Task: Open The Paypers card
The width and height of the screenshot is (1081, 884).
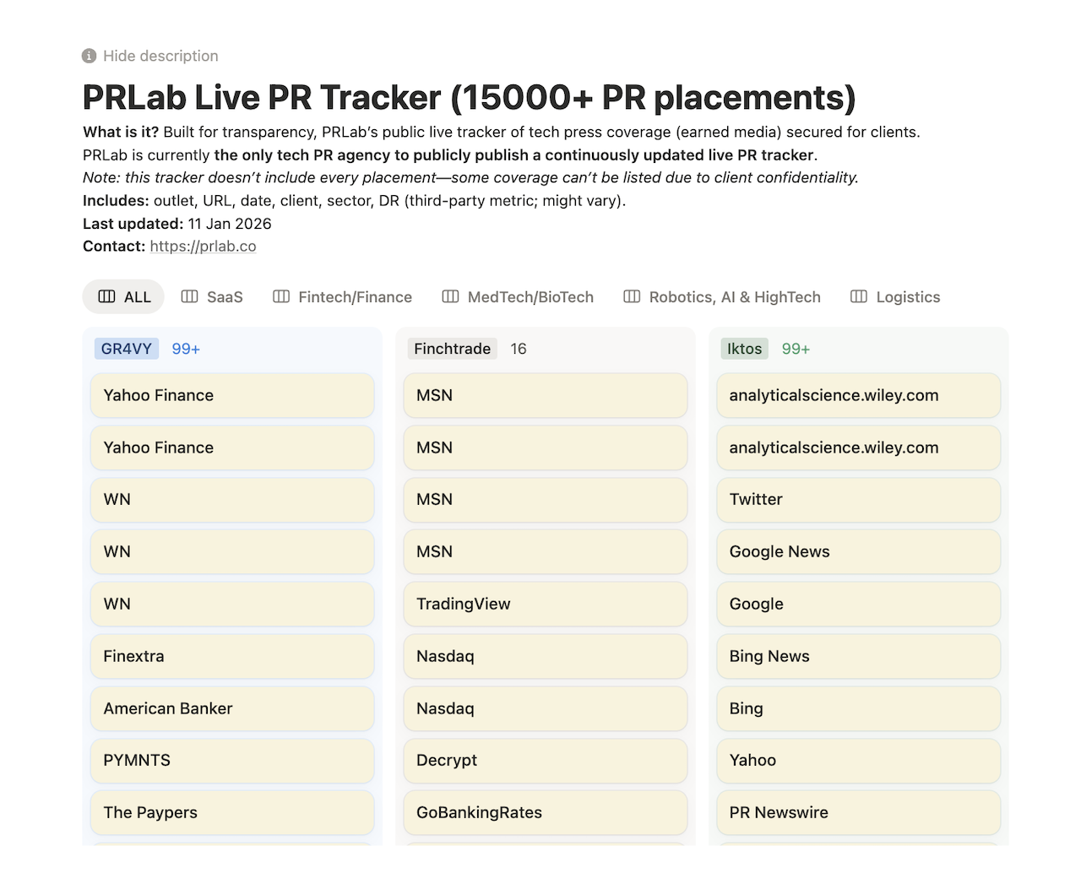Action: pyautogui.click(x=232, y=812)
